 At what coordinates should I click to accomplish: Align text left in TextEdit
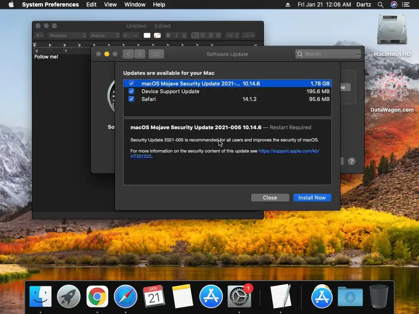[195, 36]
